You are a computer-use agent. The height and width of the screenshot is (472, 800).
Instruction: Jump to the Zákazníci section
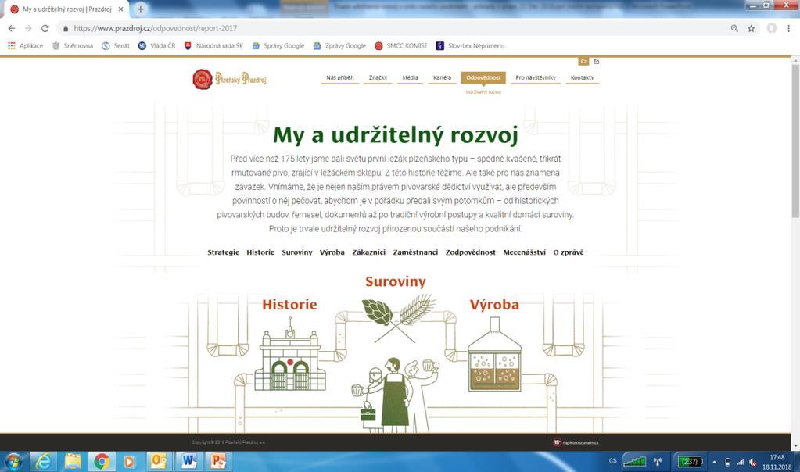point(369,252)
